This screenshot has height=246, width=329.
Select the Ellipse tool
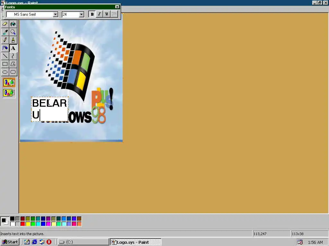pos(5,72)
